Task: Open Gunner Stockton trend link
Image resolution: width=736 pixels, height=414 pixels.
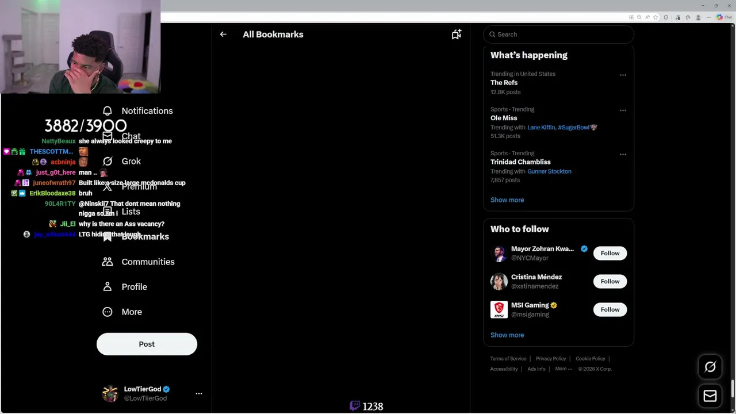Action: (549, 171)
